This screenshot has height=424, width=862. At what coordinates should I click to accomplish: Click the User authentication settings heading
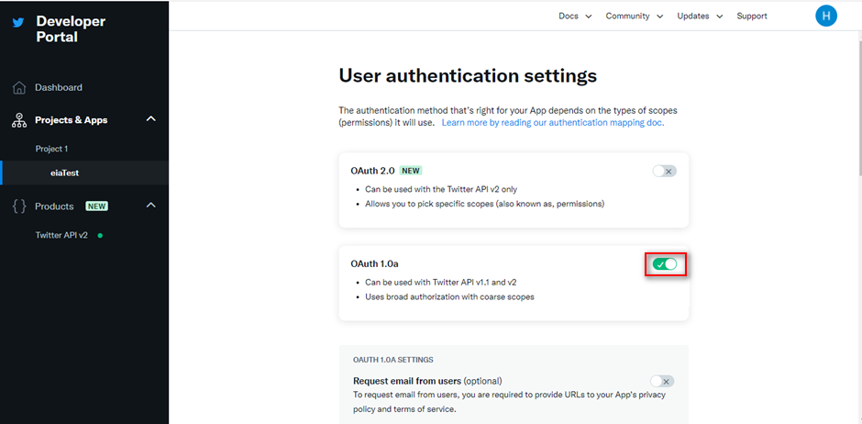click(x=468, y=75)
